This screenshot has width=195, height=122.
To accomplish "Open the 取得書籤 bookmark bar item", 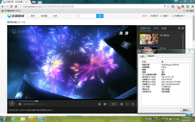I will (11, 11).
